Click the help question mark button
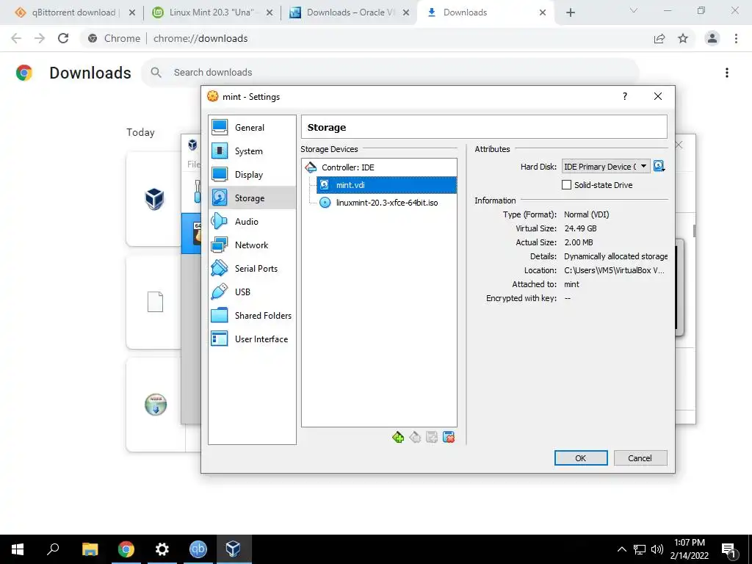This screenshot has height=564, width=752. (x=625, y=96)
